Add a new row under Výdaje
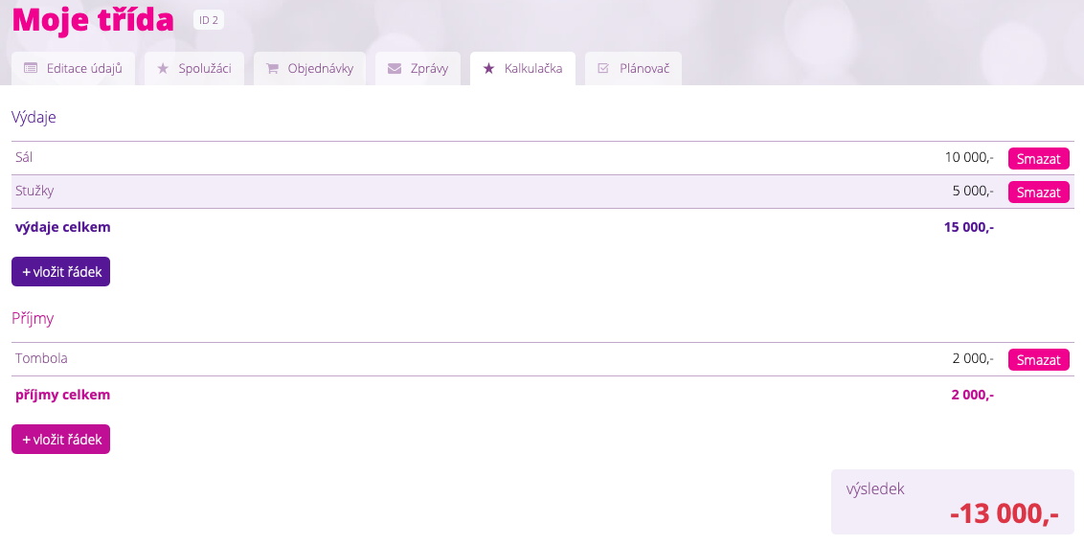1084x545 pixels. pos(61,272)
